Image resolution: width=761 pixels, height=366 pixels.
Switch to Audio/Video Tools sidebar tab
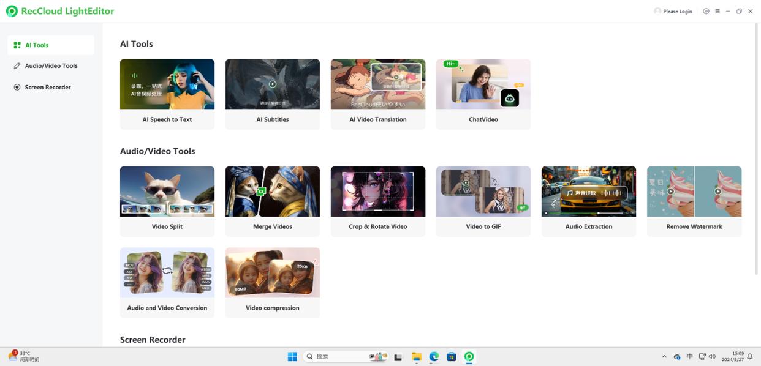[x=51, y=65]
